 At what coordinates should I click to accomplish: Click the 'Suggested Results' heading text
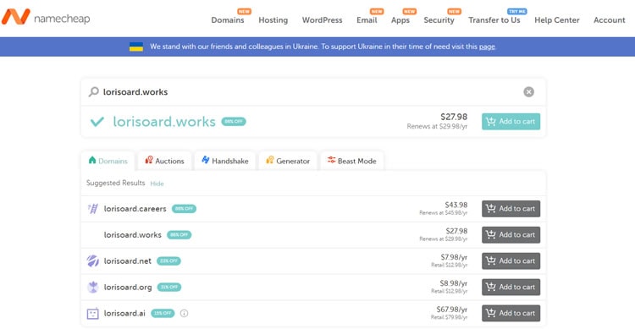pyautogui.click(x=115, y=183)
